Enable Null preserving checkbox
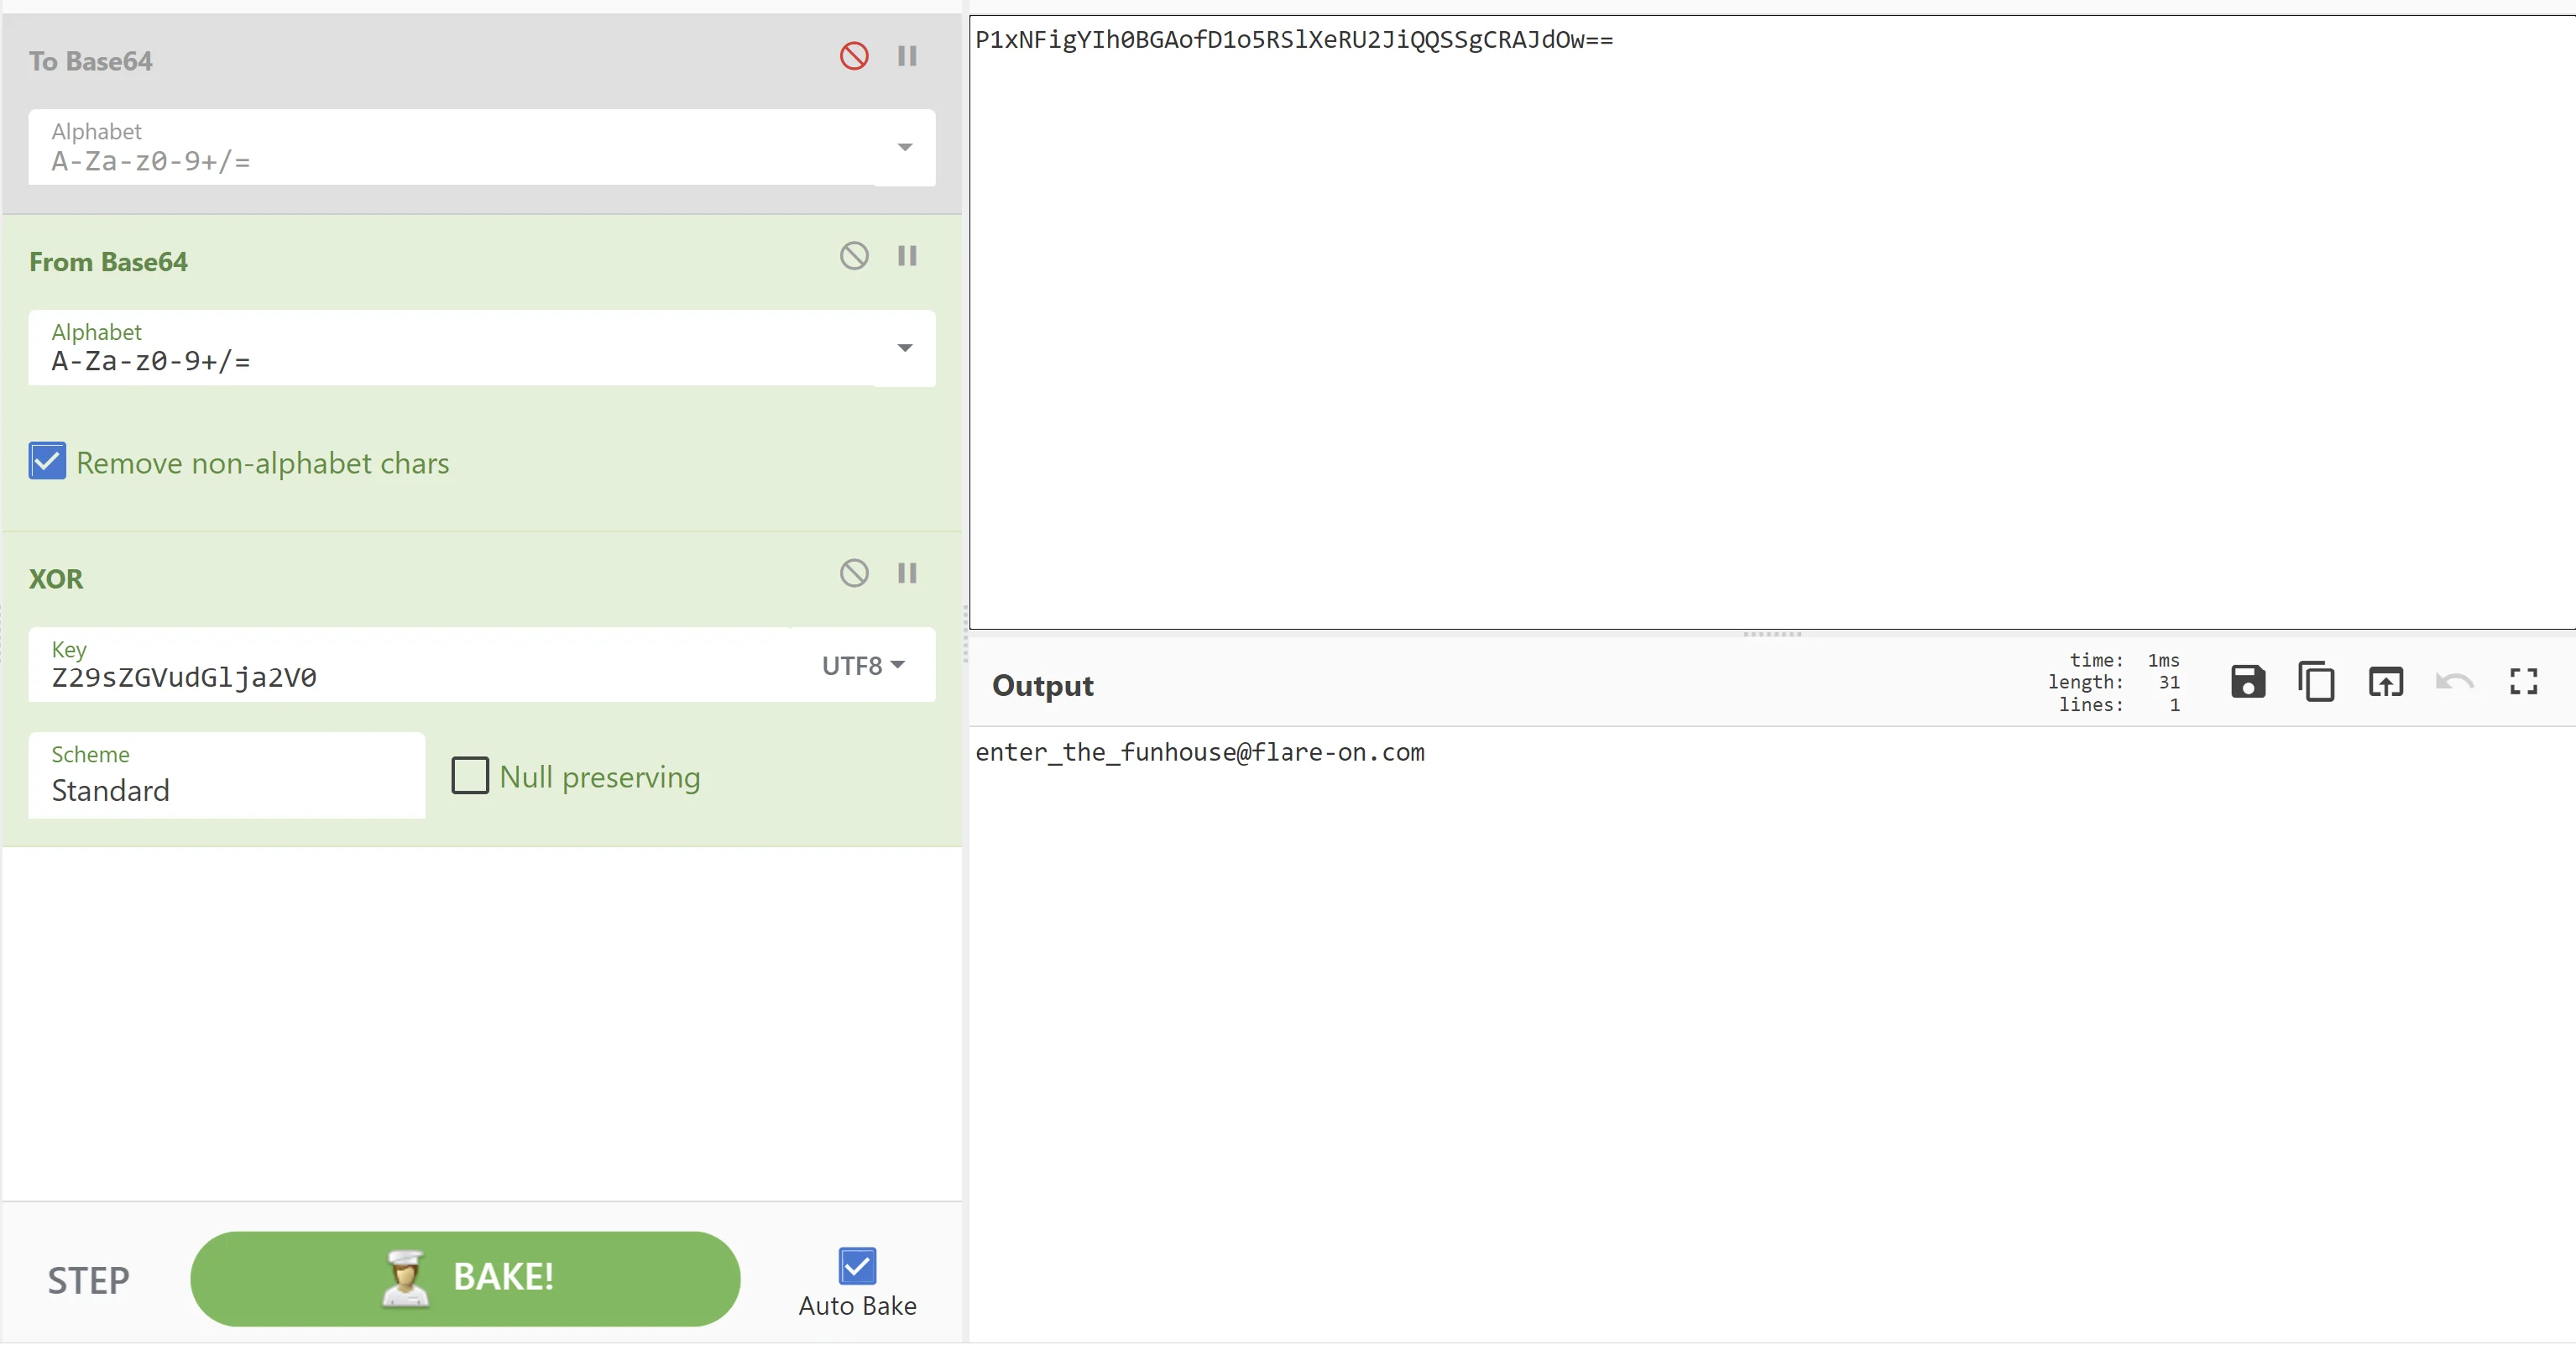2576x1345 pixels. [x=470, y=776]
